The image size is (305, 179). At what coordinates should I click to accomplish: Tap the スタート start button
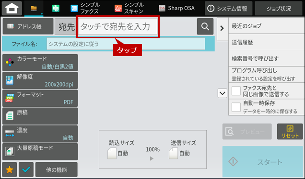263,161
